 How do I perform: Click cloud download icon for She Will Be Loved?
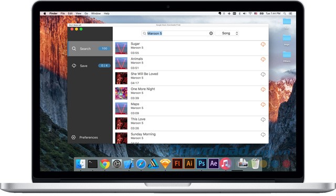coord(263,74)
